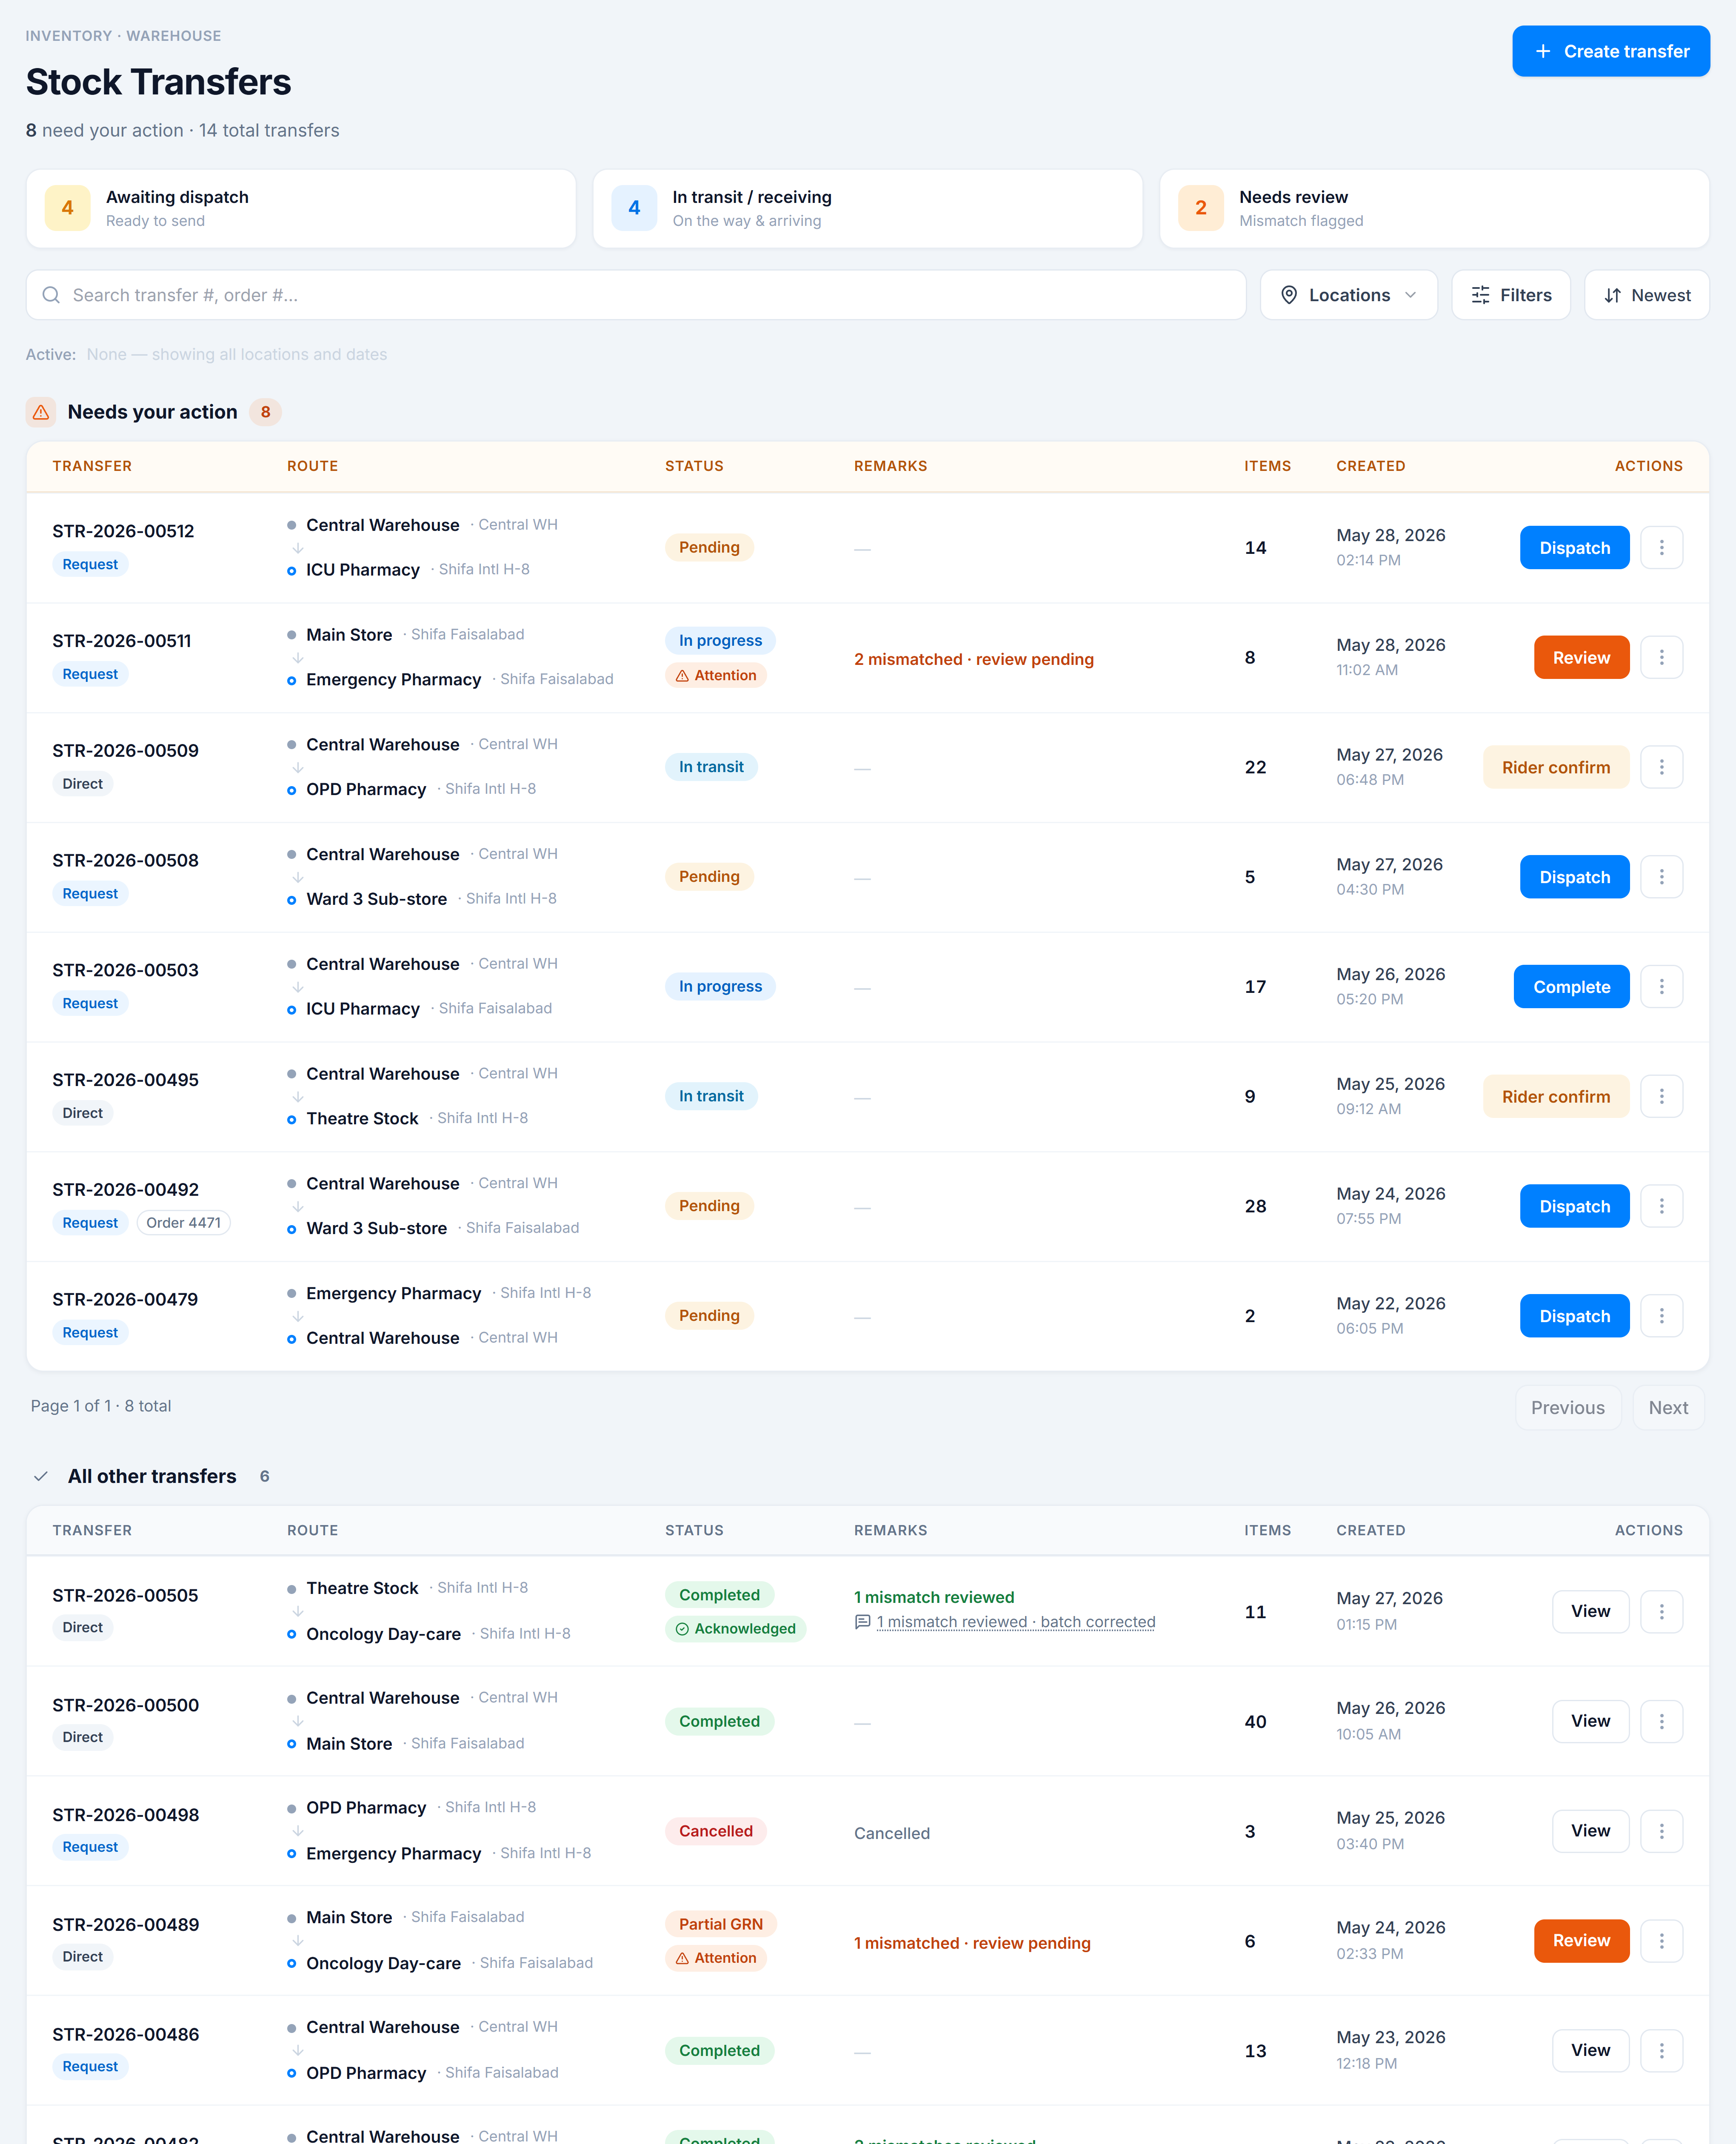Collapse the All other transfers section
Viewport: 1736px width, 2144px height.
[41, 1476]
